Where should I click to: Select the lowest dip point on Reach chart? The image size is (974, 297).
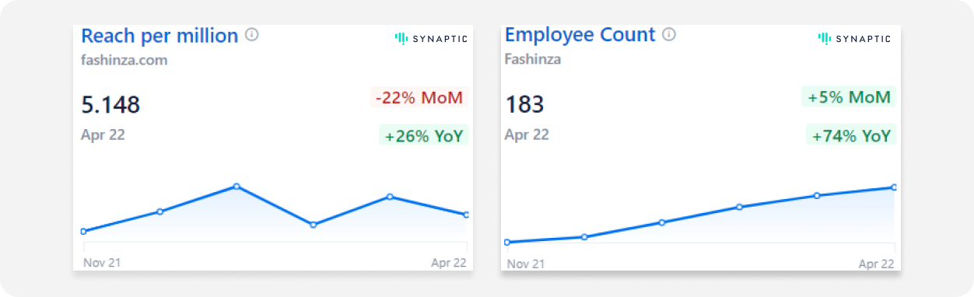pos(313,225)
